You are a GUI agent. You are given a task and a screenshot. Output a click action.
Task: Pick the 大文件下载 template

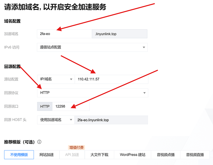(x=99, y=154)
